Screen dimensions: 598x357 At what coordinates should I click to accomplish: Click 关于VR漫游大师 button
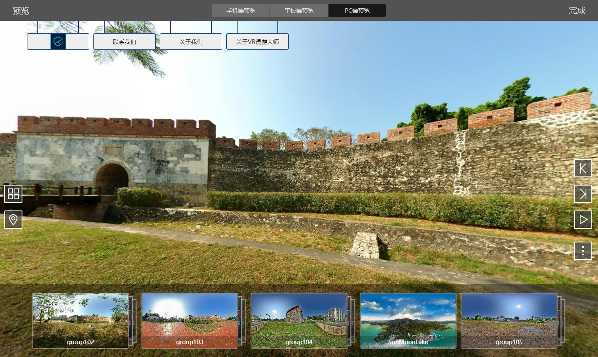(257, 42)
